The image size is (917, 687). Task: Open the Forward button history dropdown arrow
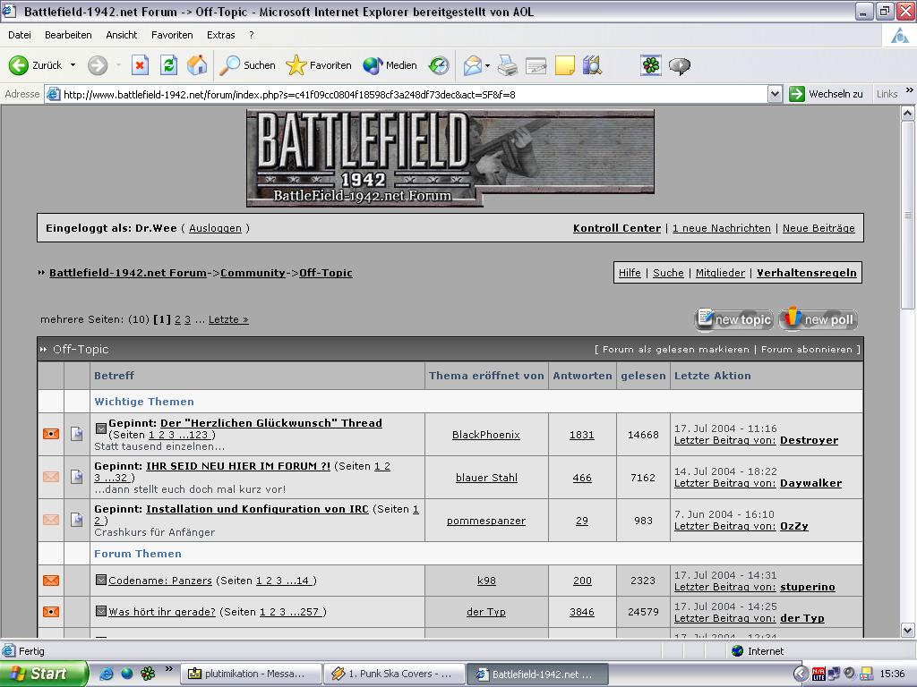118,65
